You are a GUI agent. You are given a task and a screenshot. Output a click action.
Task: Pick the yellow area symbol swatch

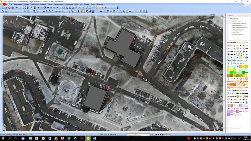[x=229, y=69]
